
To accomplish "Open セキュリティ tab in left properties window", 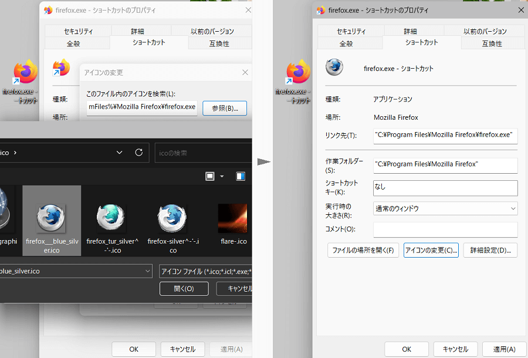I will (78, 31).
